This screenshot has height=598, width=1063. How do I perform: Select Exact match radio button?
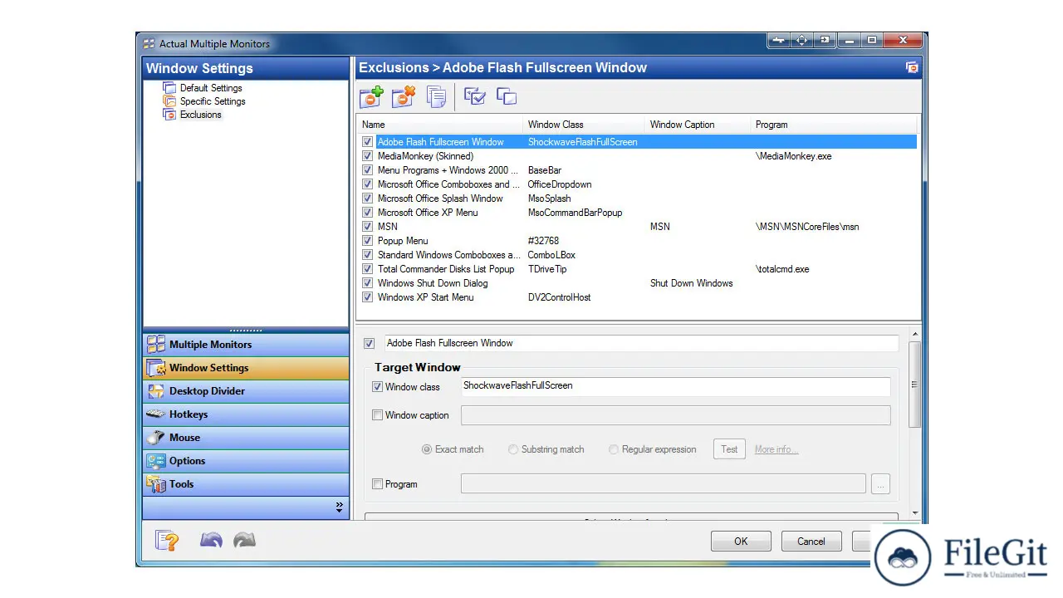[427, 449]
